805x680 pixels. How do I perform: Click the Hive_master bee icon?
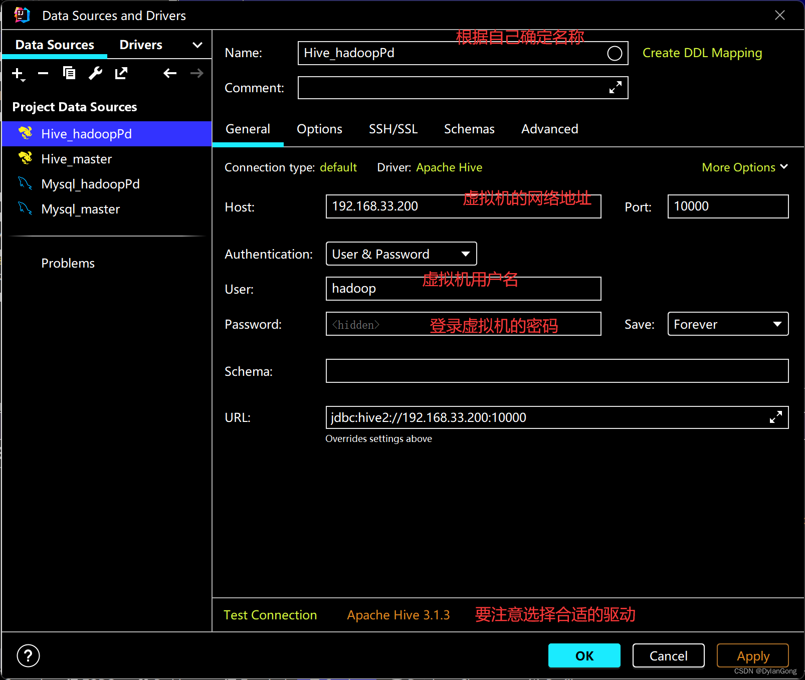[26, 158]
